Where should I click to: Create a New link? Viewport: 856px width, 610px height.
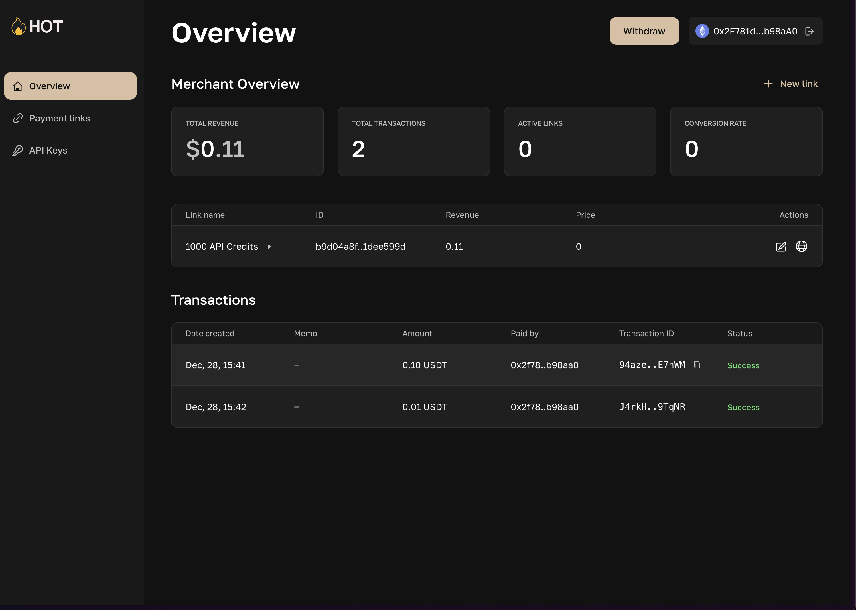pos(798,84)
